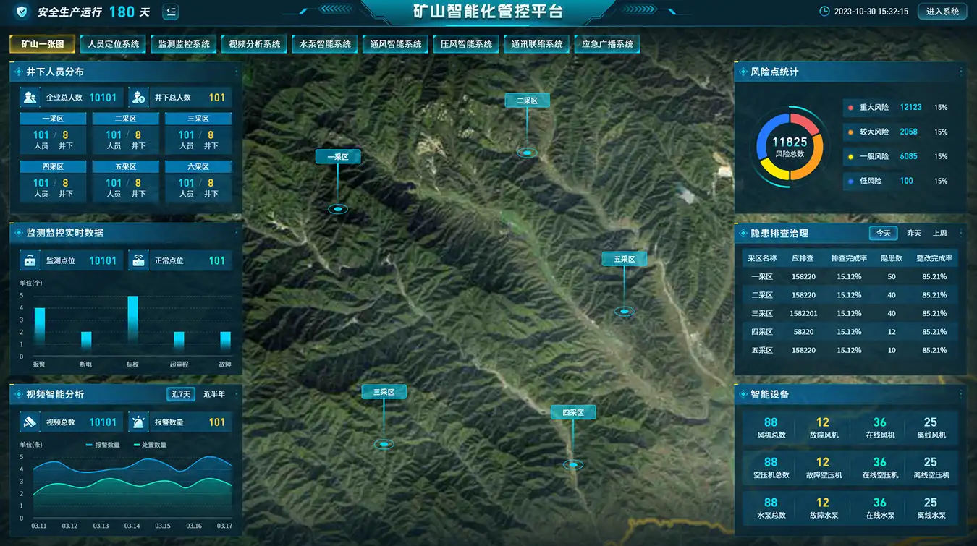977x546 pixels.
Task: Switch to the 压风智能系统 tab
Action: (466, 44)
